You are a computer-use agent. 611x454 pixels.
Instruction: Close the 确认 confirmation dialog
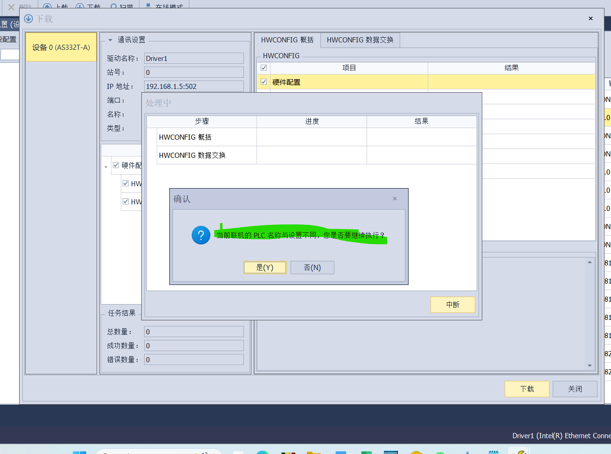pyautogui.click(x=395, y=199)
